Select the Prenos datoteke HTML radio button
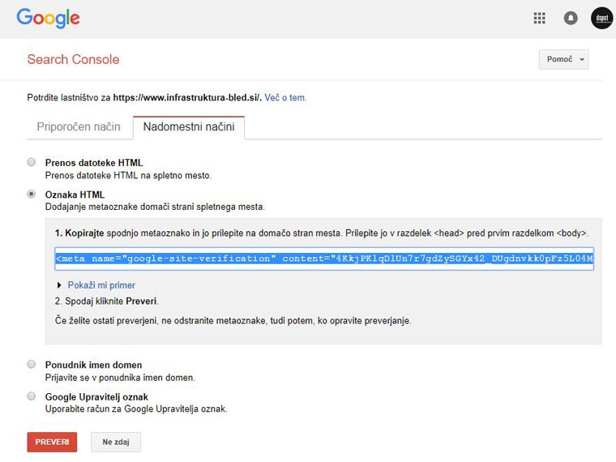The width and height of the screenshot is (616, 462). click(31, 162)
